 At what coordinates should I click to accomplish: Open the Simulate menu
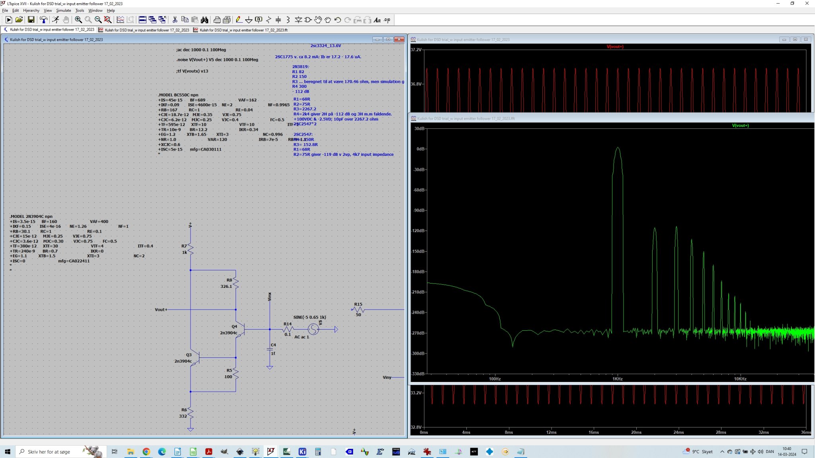[x=63, y=10]
